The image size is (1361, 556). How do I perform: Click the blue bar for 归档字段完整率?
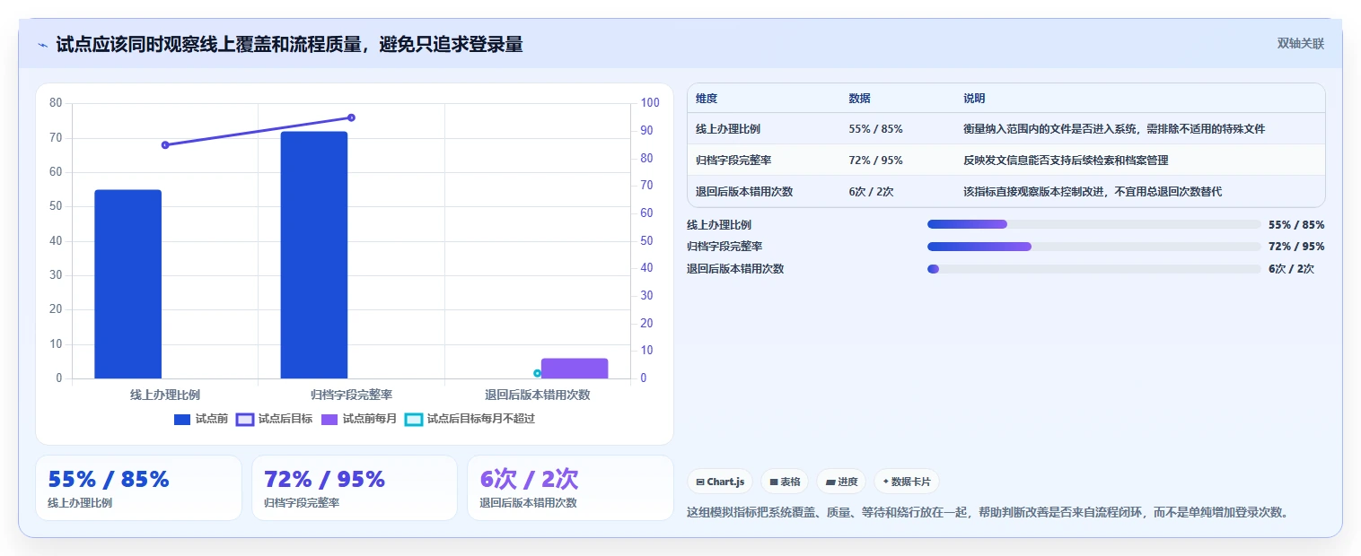[314, 255]
